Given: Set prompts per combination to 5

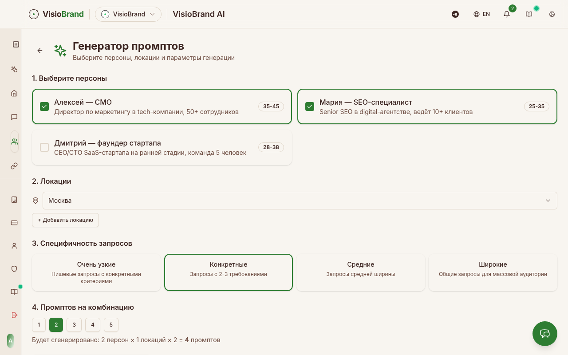Looking at the screenshot, I should (x=111, y=325).
